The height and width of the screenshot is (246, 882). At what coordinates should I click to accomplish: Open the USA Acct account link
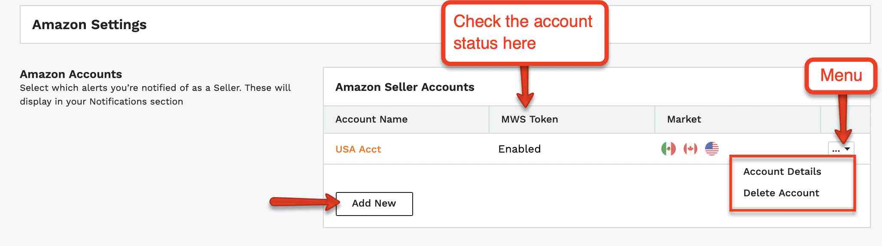pyautogui.click(x=358, y=149)
